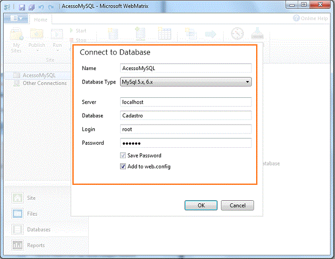
Task: Click the Login field with root
Action: click(x=186, y=129)
